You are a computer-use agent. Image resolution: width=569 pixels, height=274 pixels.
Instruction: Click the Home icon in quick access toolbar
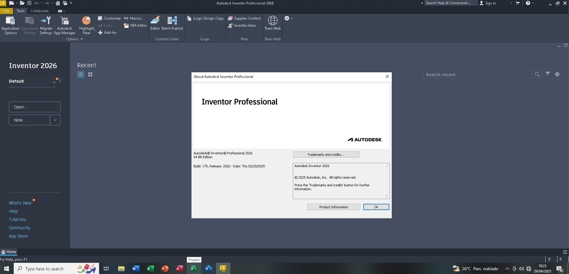tap(58, 3)
